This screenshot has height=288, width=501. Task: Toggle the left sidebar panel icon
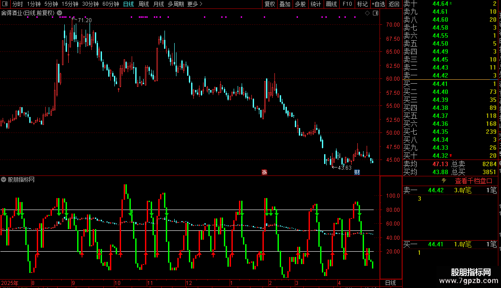pyautogui.click(x=5, y=4)
